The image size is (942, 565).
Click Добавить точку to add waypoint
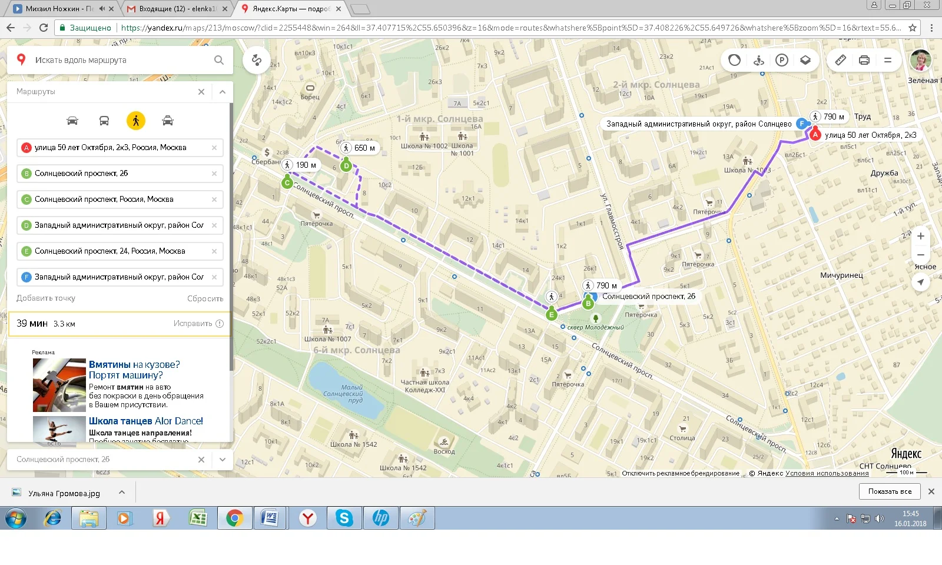coord(46,298)
